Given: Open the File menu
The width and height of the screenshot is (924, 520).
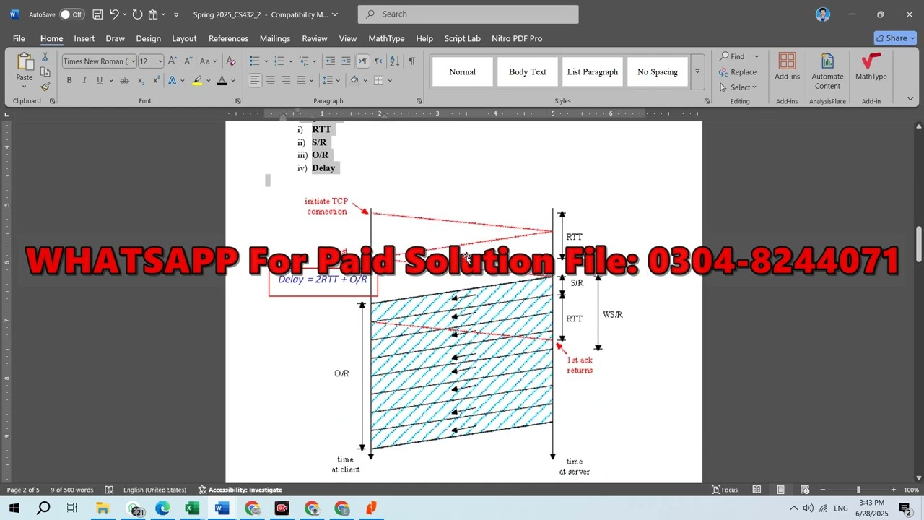Looking at the screenshot, I should (19, 38).
